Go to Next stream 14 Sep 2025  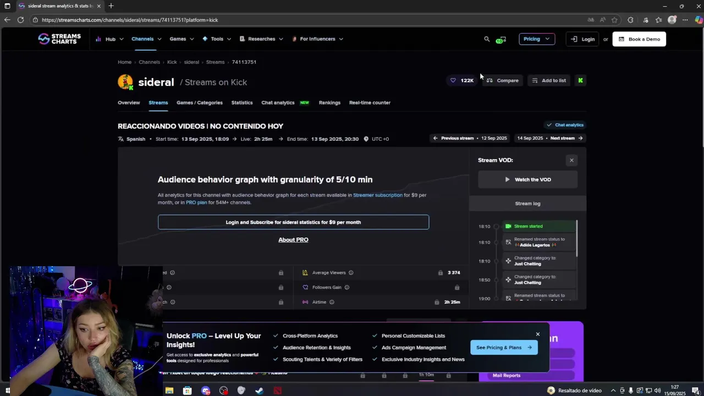(549, 139)
